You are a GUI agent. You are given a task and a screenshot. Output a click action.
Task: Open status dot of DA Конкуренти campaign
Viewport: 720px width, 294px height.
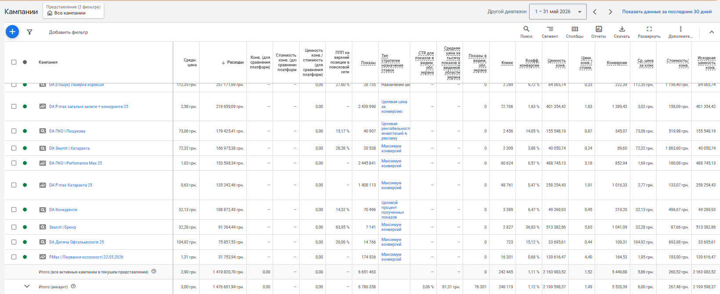25,209
